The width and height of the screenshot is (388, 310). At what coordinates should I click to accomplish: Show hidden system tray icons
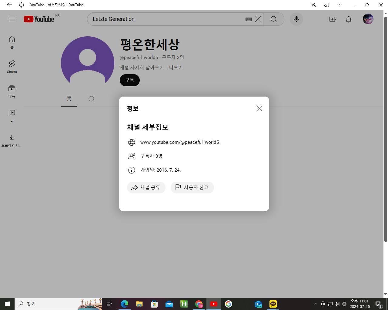[315, 304]
